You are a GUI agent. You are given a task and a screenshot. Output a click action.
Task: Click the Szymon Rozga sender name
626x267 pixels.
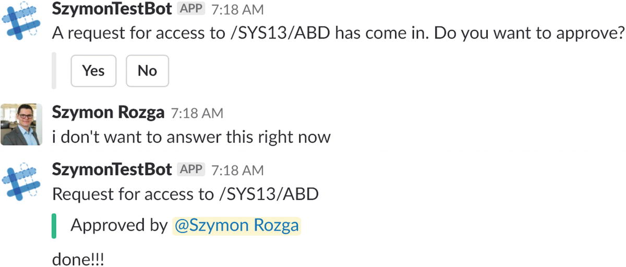109,113
